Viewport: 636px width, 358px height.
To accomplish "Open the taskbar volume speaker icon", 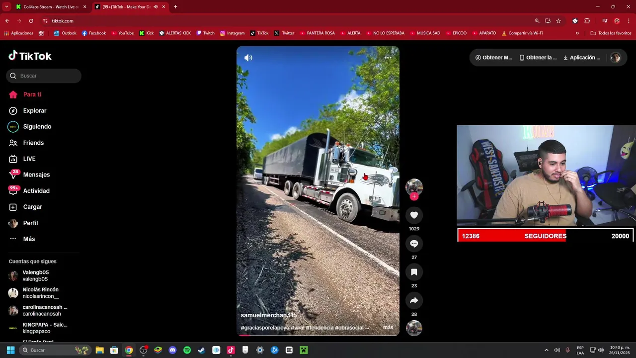I will click(601, 350).
